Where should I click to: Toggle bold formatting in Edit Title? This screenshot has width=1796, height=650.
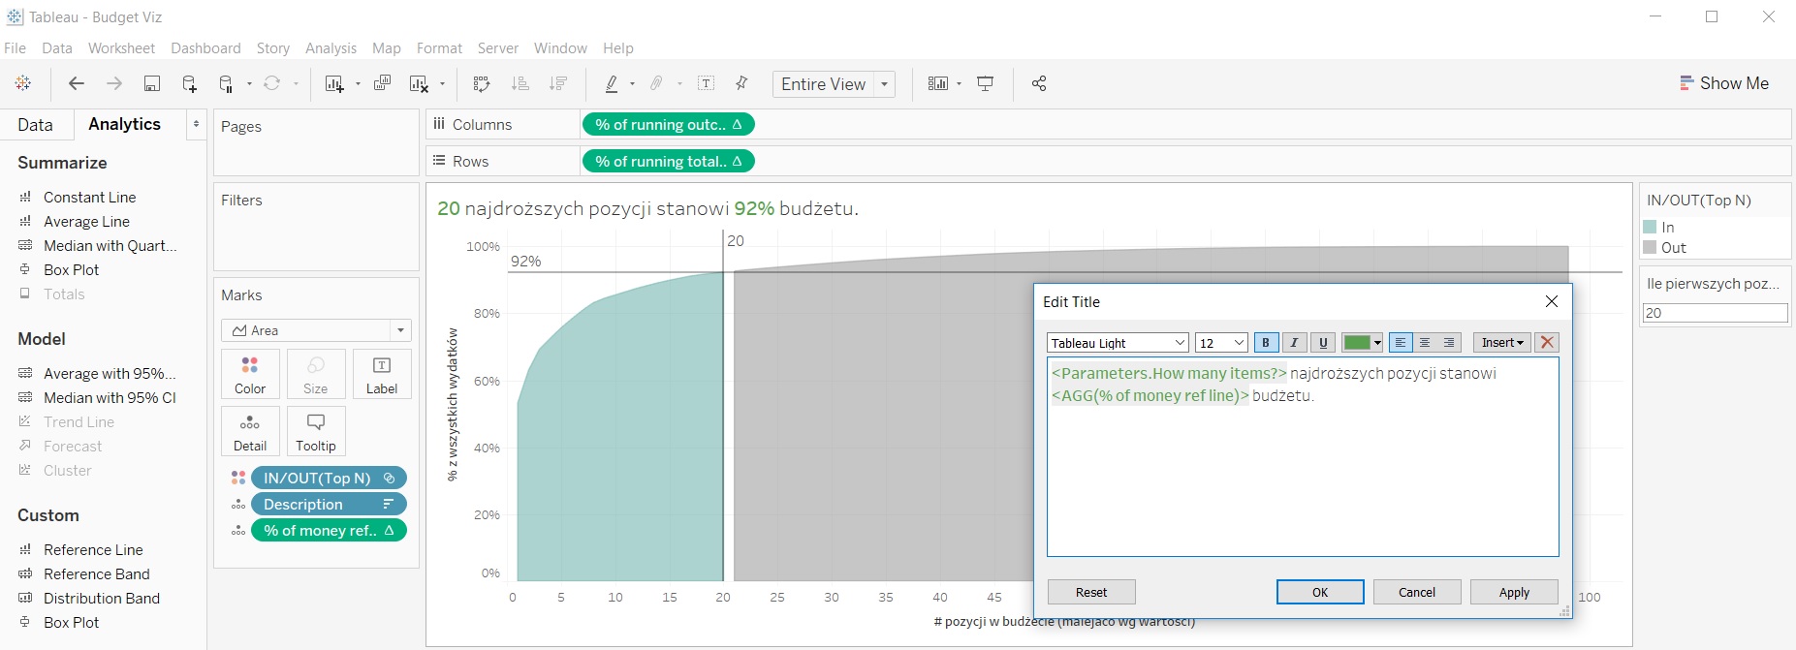coord(1266,343)
